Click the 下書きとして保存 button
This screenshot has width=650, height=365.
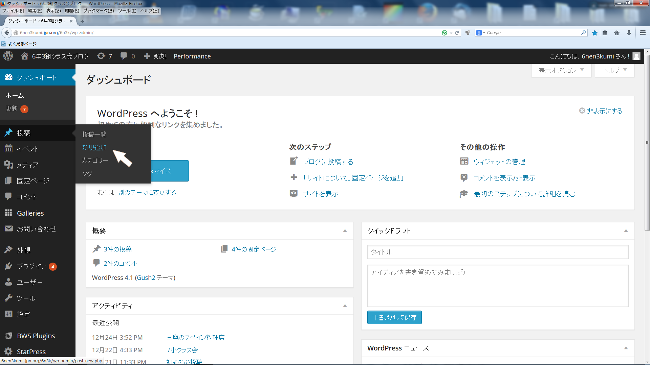pyautogui.click(x=394, y=317)
